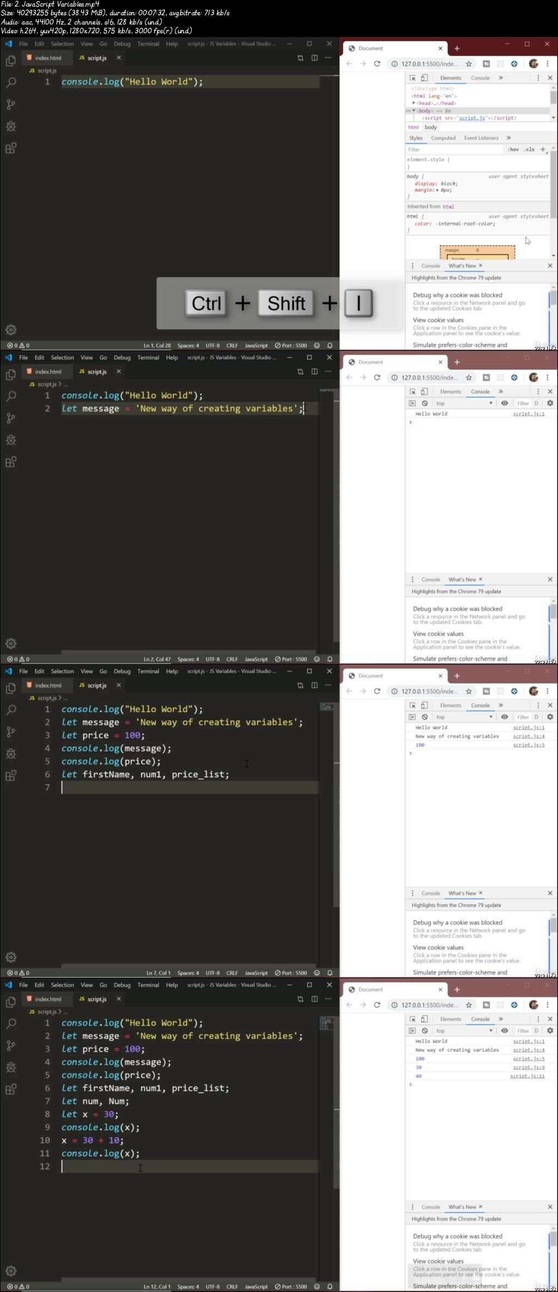
Task: Close What's New tab x in one-line frame
Action: coord(480,266)
